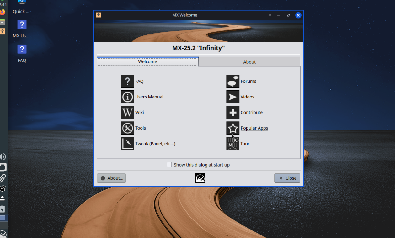This screenshot has width=395, height=238.
Task: Click the memory card icon in panel
Action: click(x=3, y=167)
